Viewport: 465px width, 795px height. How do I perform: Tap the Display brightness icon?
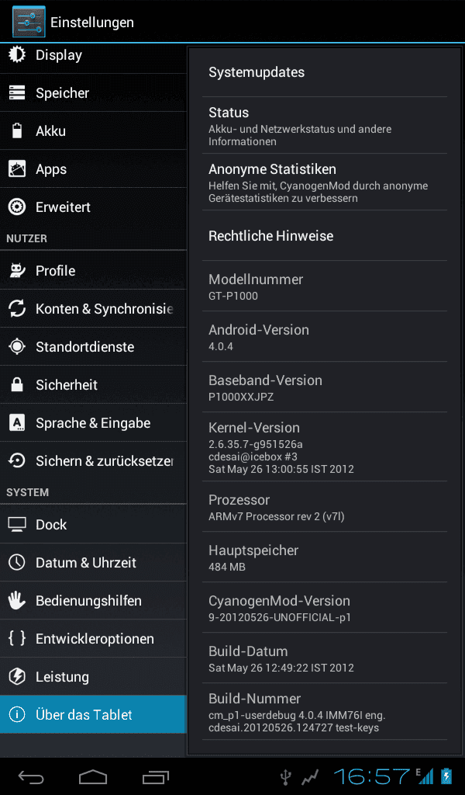tap(17, 55)
